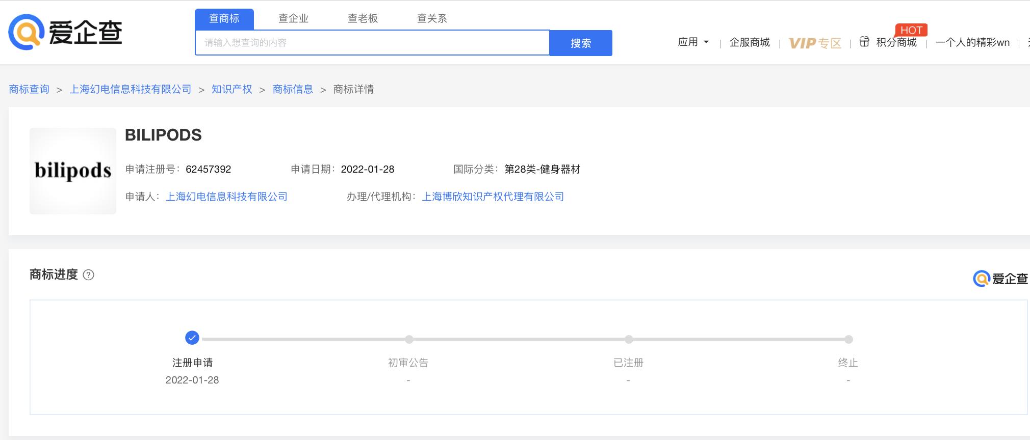Open applicant 上海幻电信息科技有限公司 link
This screenshot has width=1030, height=440.
tap(227, 197)
